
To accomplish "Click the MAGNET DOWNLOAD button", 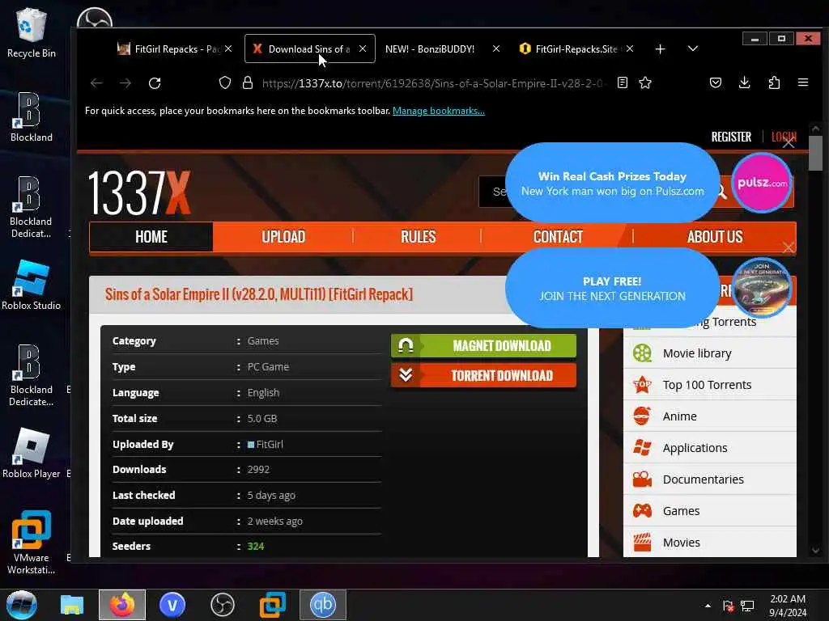I will [x=483, y=346].
